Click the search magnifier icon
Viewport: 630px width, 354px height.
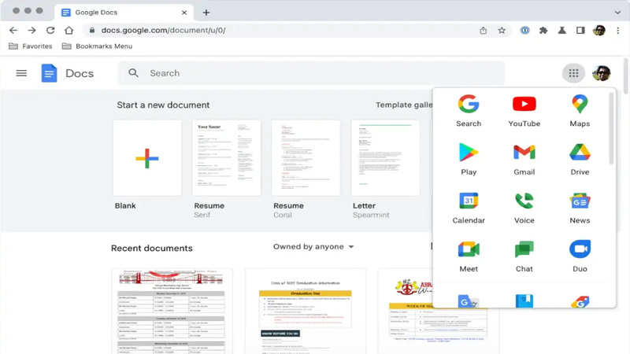pos(133,73)
